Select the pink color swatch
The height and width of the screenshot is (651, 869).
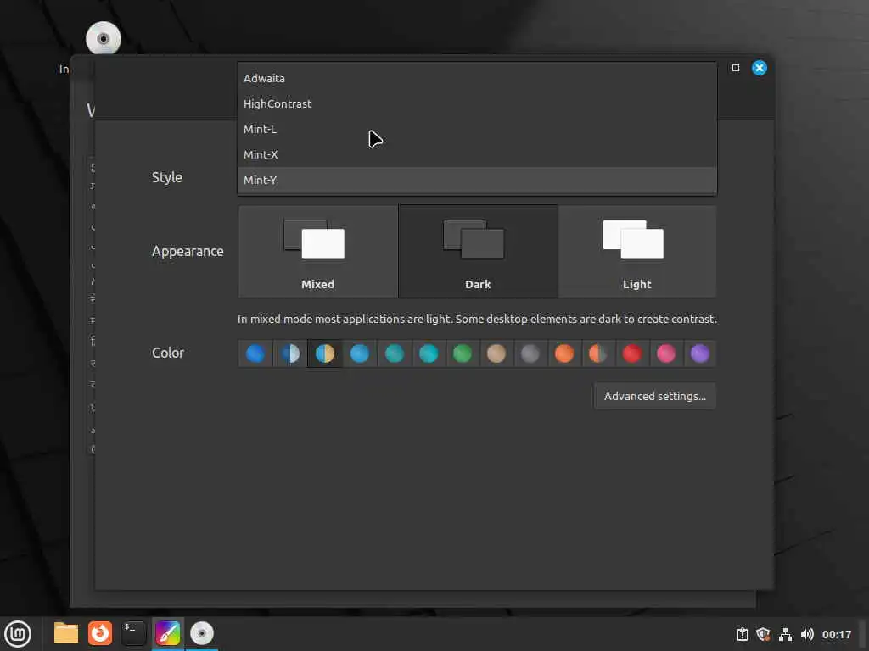click(x=666, y=353)
